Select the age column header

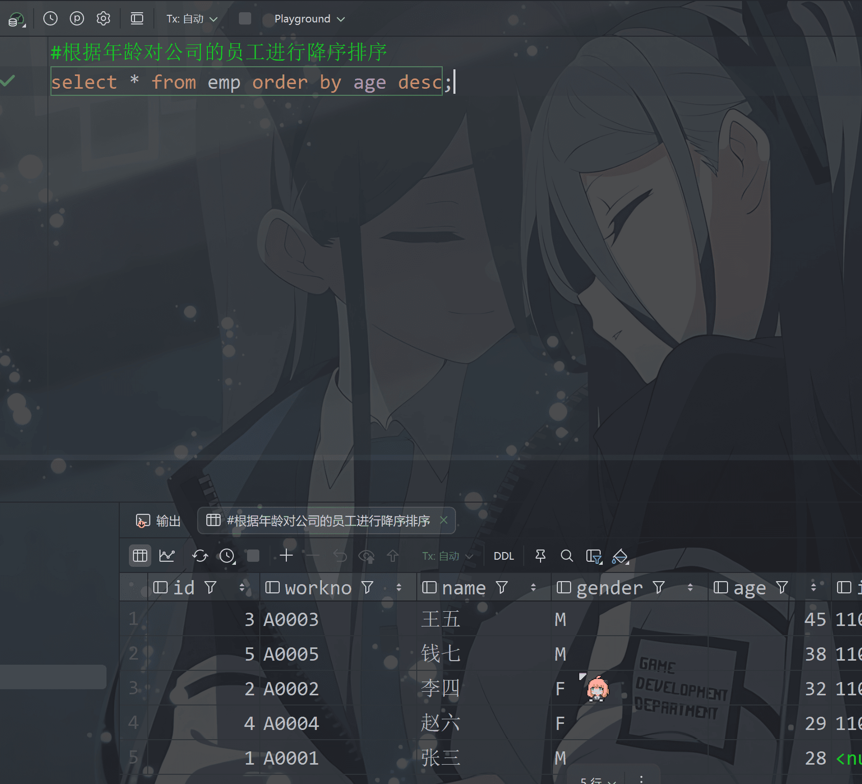click(749, 588)
